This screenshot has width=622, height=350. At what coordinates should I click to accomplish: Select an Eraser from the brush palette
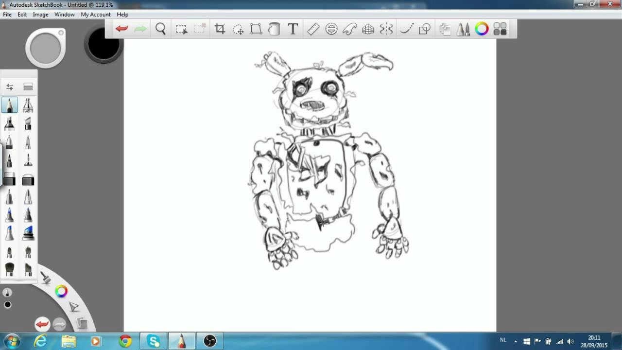point(10,180)
